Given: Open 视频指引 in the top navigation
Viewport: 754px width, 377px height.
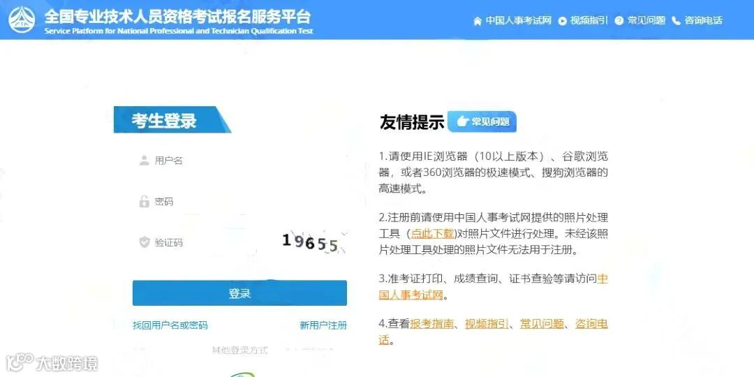Looking at the screenshot, I should pyautogui.click(x=589, y=20).
